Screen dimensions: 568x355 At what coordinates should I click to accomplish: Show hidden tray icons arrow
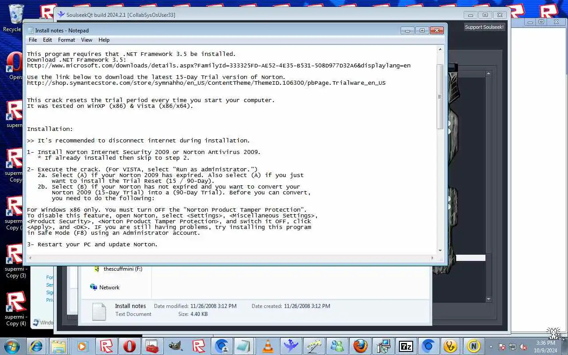(x=491, y=347)
